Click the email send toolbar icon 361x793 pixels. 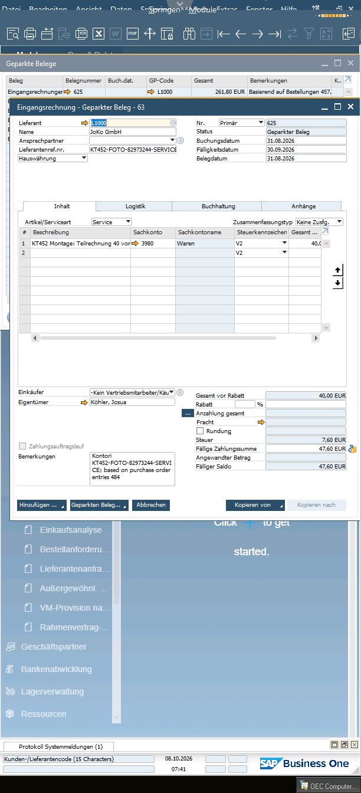click(47, 34)
